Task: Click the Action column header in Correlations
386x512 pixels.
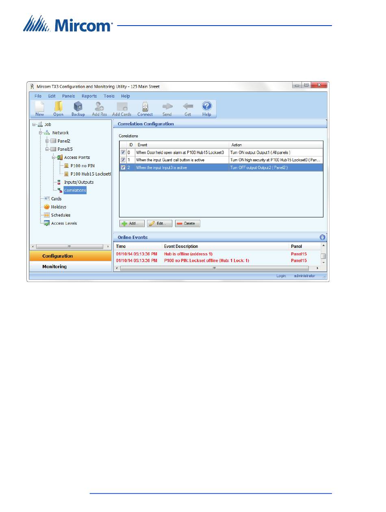Action: pyautogui.click(x=276, y=145)
